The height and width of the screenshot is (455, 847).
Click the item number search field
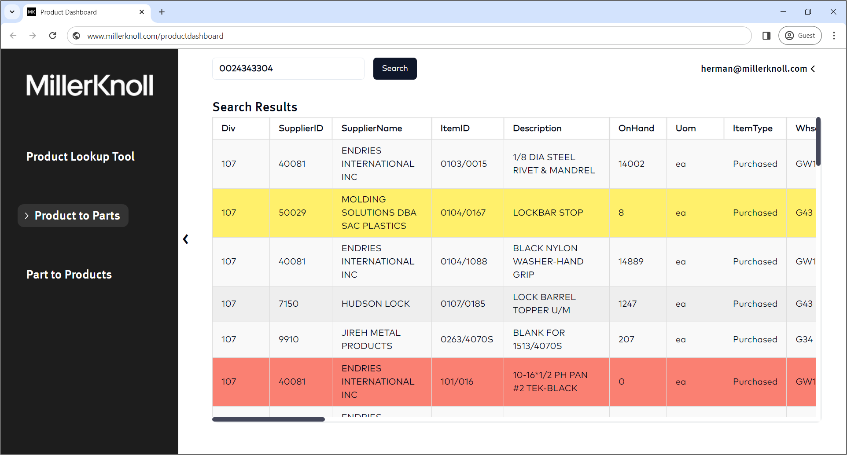pyautogui.click(x=288, y=69)
